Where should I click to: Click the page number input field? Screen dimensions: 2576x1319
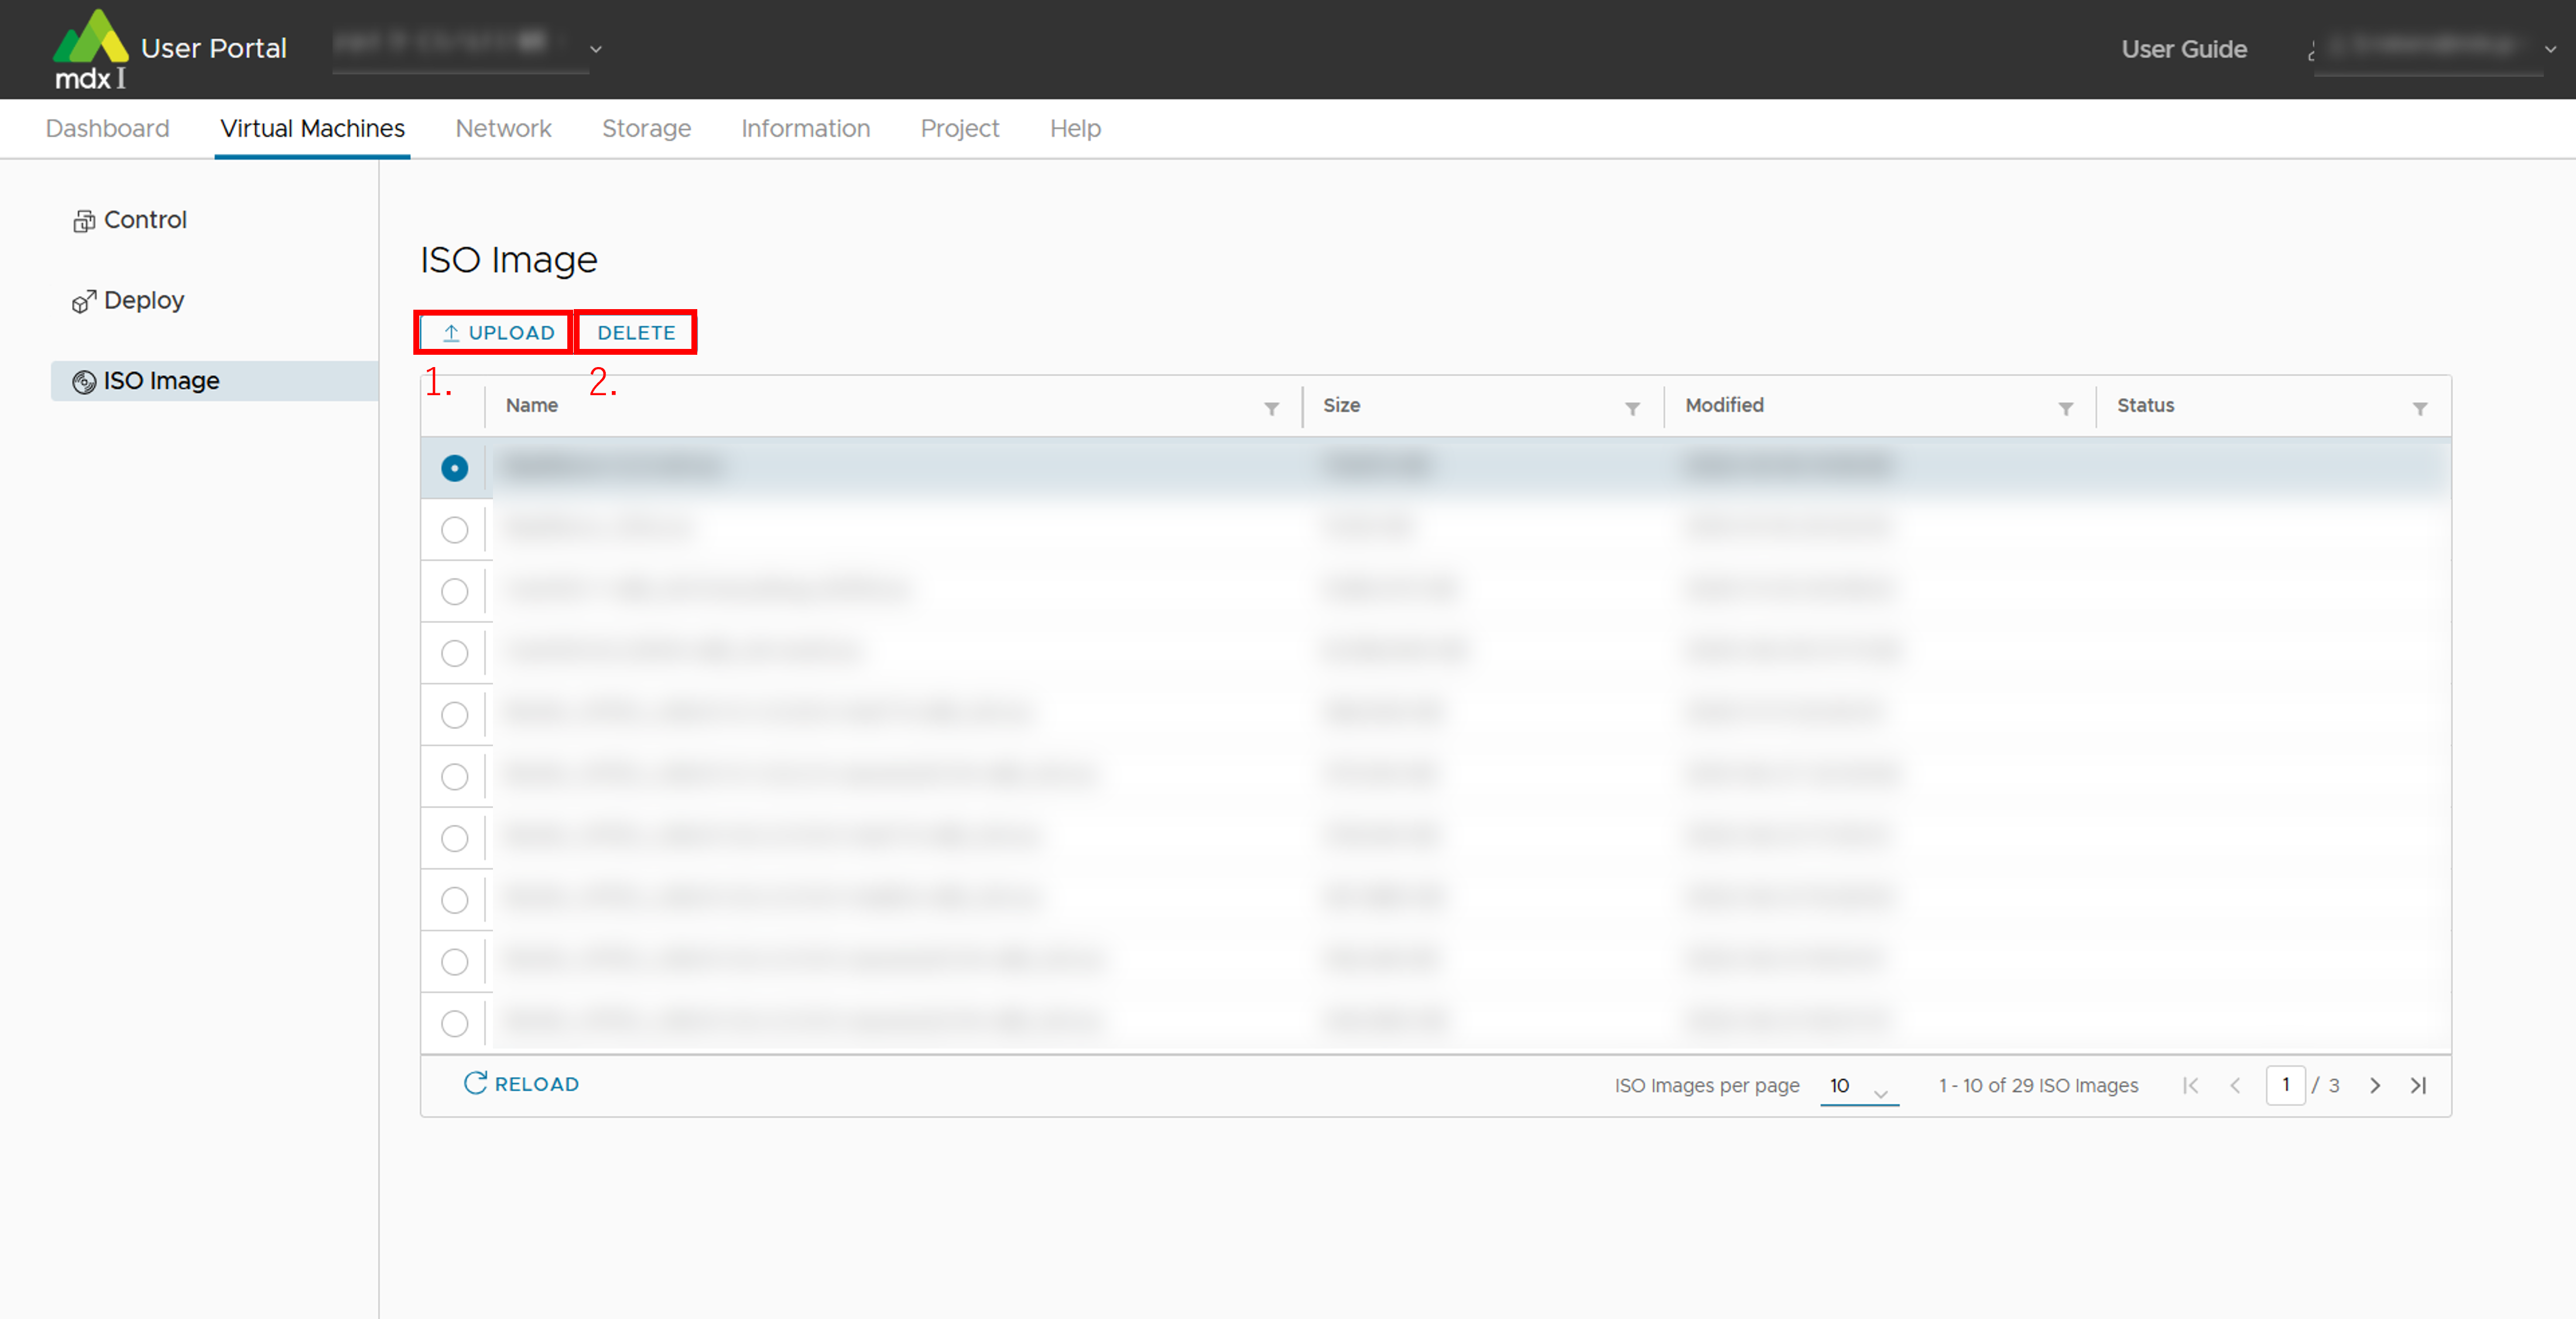point(2285,1085)
